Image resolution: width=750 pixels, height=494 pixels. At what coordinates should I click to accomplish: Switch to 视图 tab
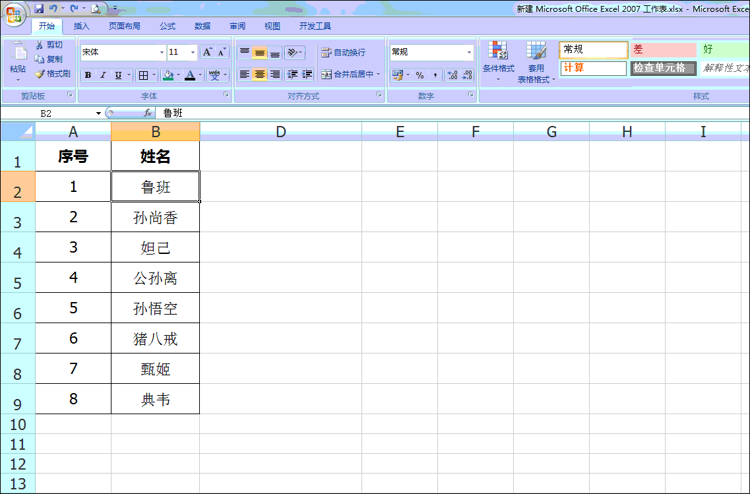(272, 26)
